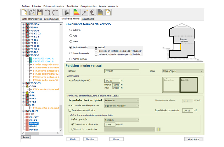Click the Nombre input field
Viewport: 224px width, 147px height.
coord(122,71)
